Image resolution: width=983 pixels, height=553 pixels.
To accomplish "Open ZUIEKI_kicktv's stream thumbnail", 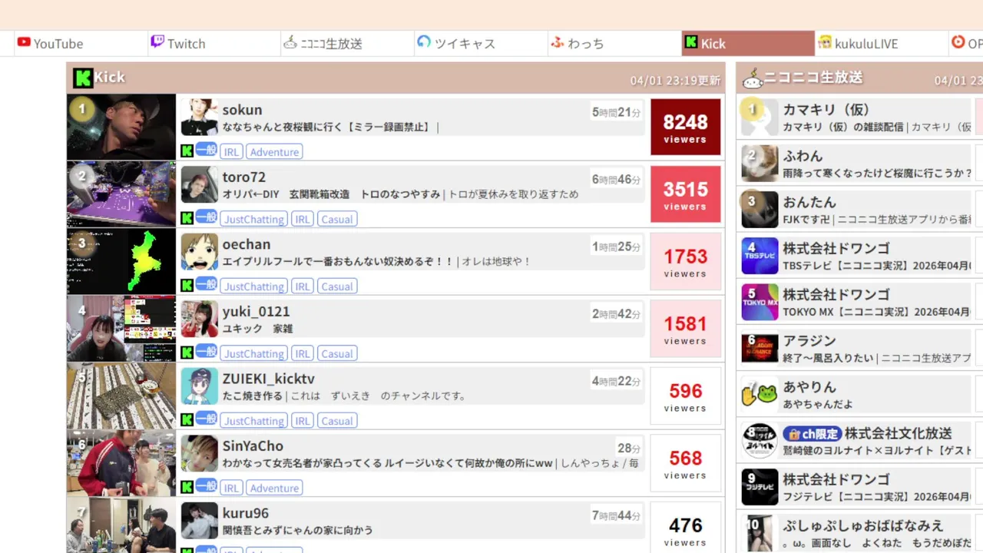I will [x=121, y=396].
